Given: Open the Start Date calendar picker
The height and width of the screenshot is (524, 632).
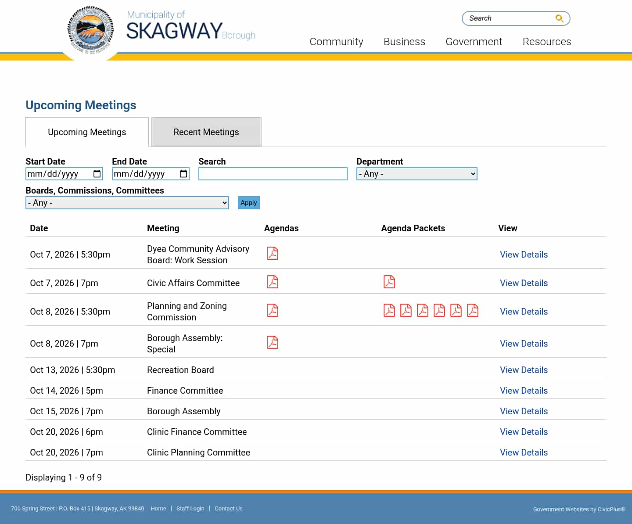Looking at the screenshot, I should pyautogui.click(x=97, y=174).
